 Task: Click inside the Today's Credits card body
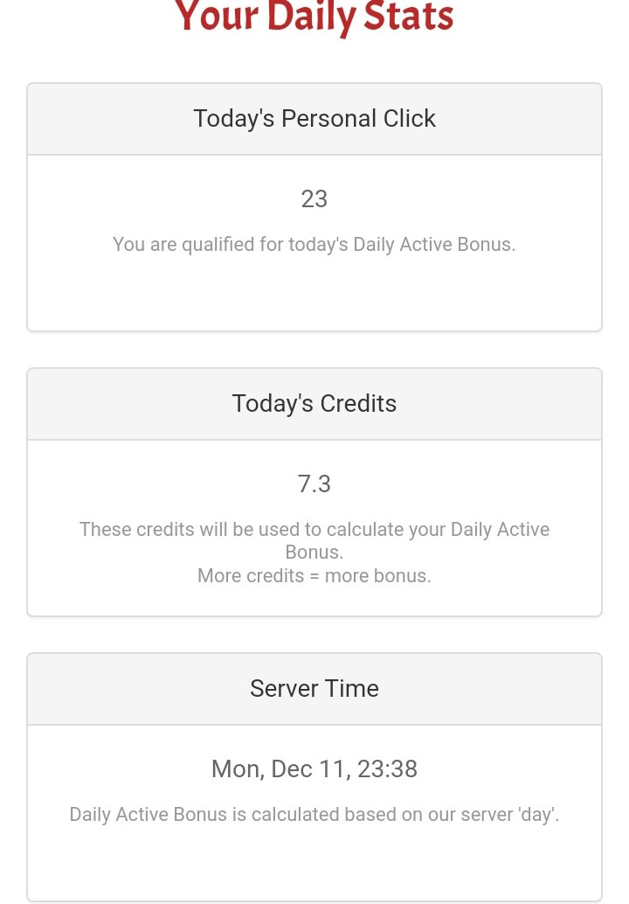pyautogui.click(x=314, y=527)
